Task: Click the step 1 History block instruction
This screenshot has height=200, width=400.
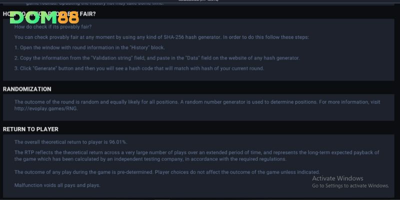Action: (89, 47)
